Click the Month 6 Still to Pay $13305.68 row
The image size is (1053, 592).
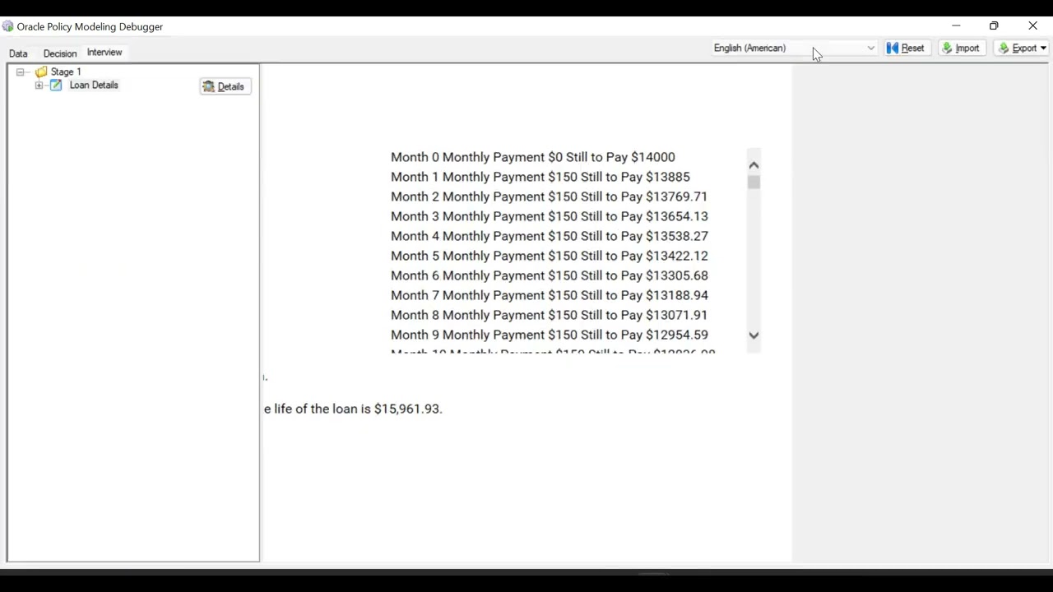click(x=550, y=275)
